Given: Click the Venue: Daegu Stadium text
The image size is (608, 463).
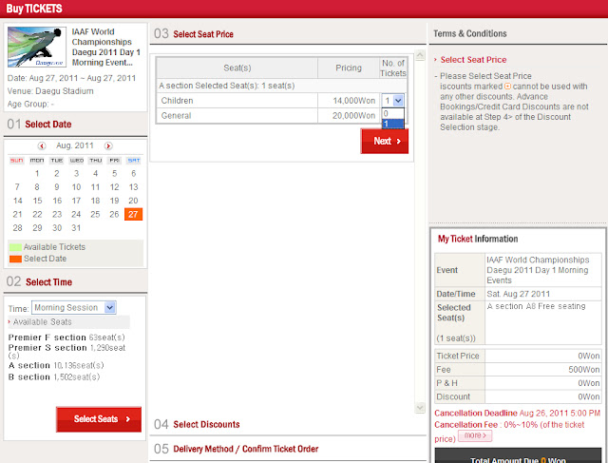Looking at the screenshot, I should click(50, 91).
